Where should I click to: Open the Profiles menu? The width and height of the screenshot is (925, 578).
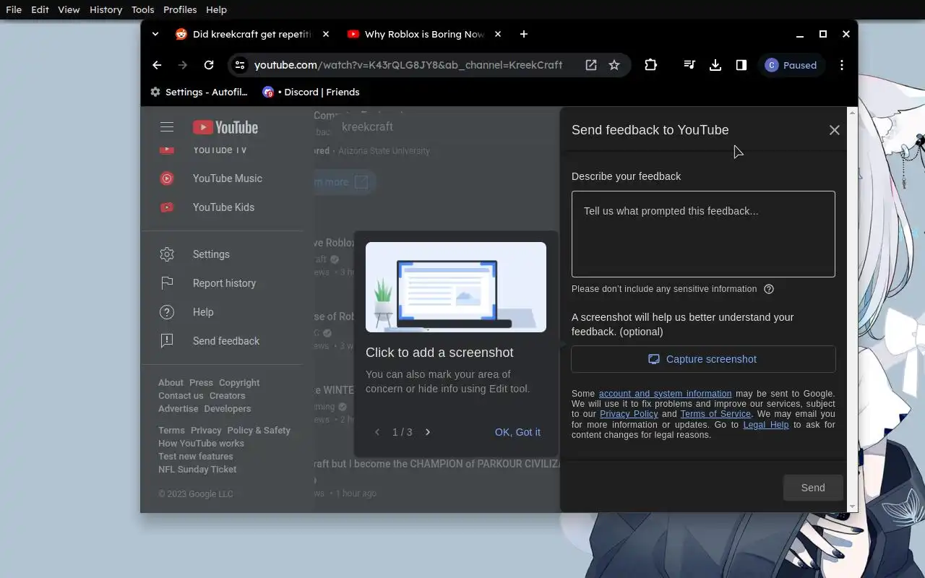180,9
